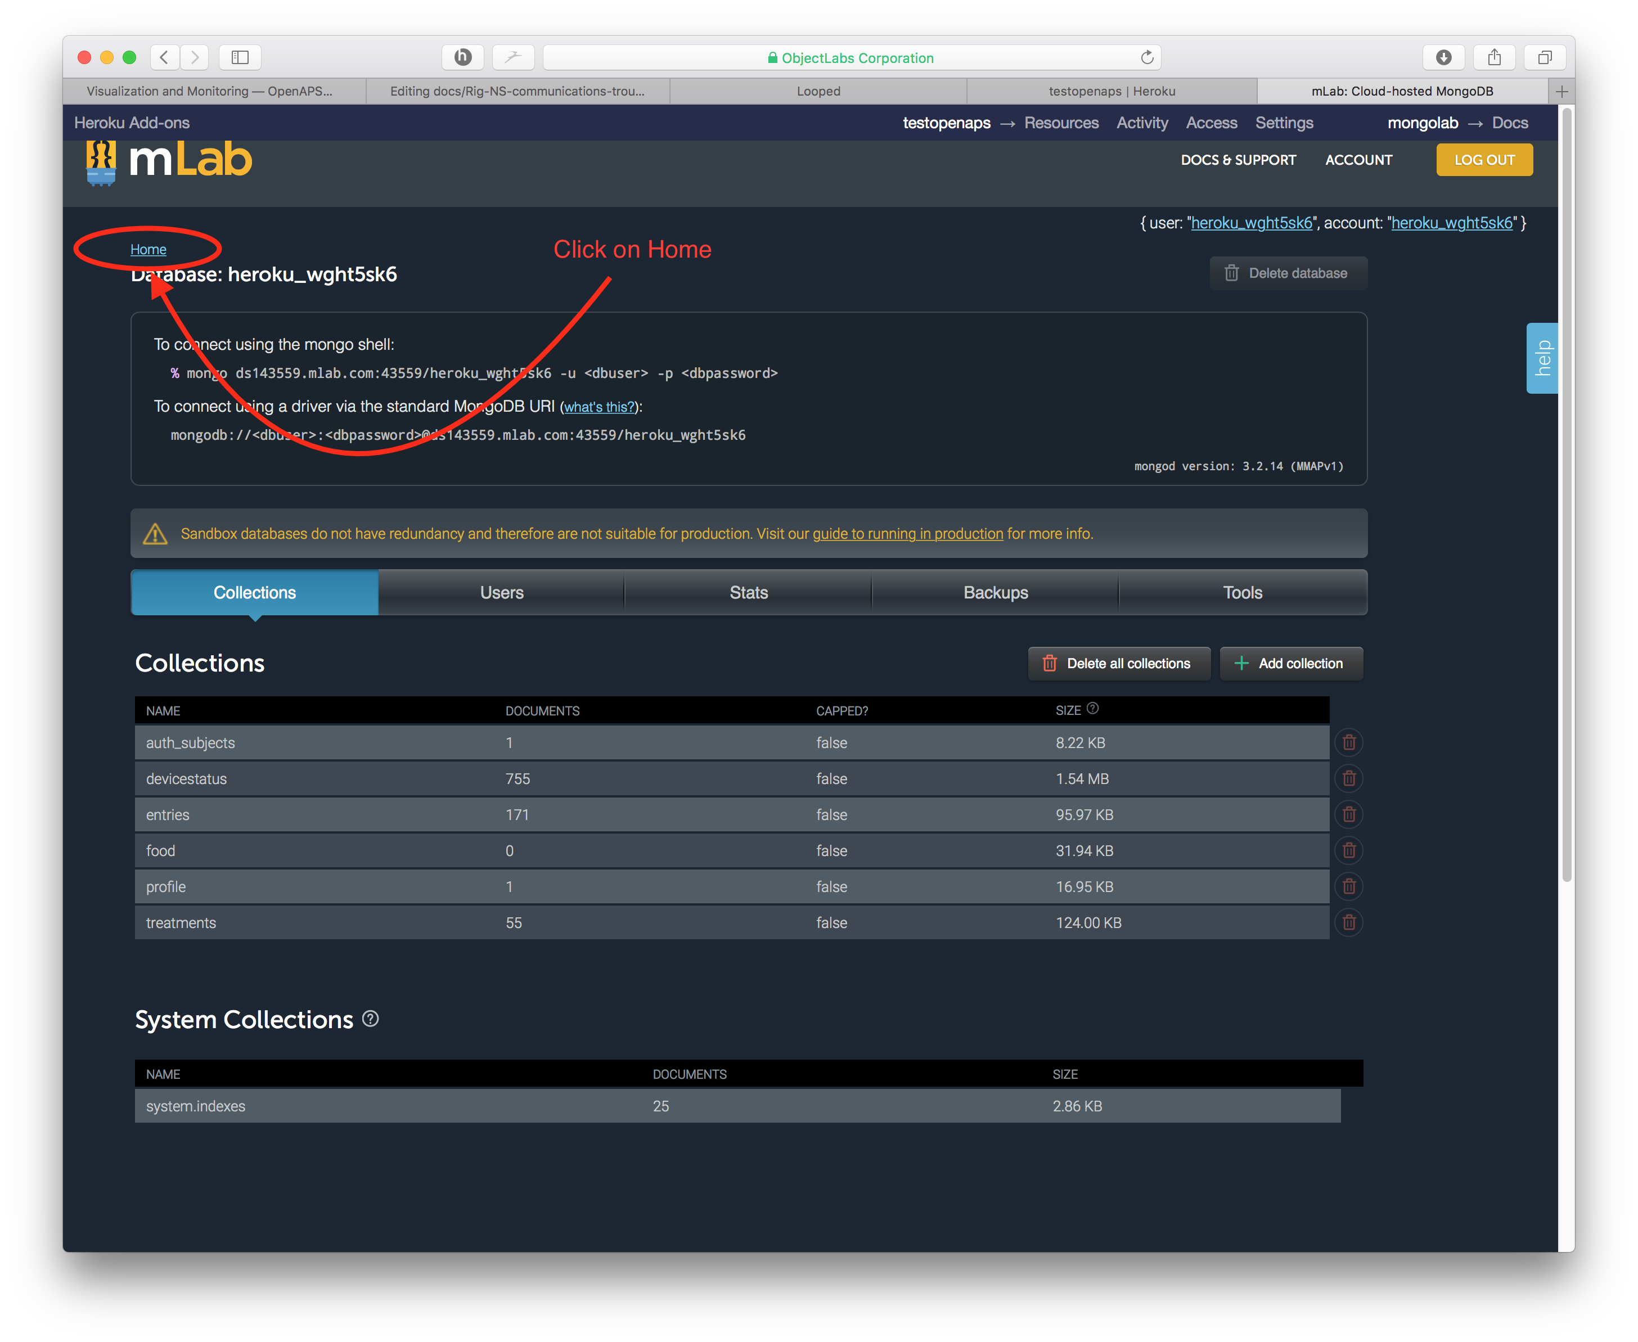Open the profile collection row

pos(732,886)
